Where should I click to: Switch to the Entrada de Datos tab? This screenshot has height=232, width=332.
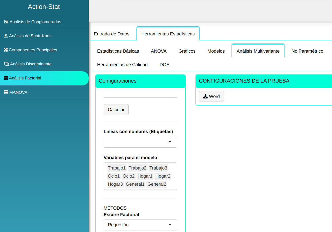click(111, 34)
